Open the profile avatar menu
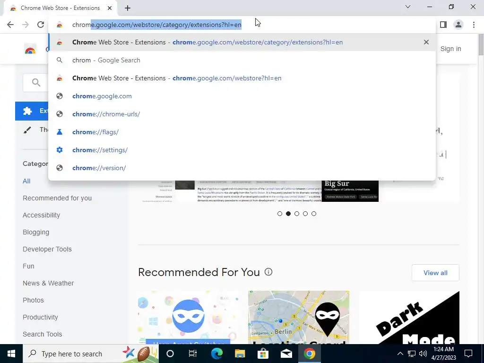Image resolution: width=484 pixels, height=363 pixels. (458, 25)
